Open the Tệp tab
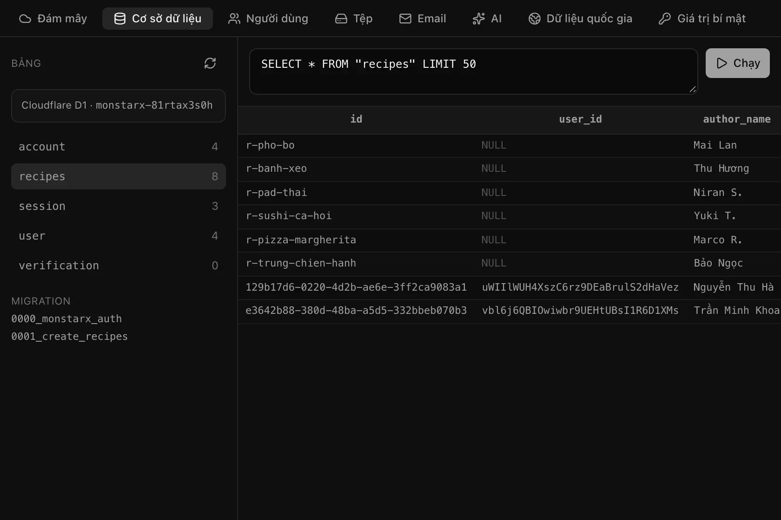 point(354,19)
